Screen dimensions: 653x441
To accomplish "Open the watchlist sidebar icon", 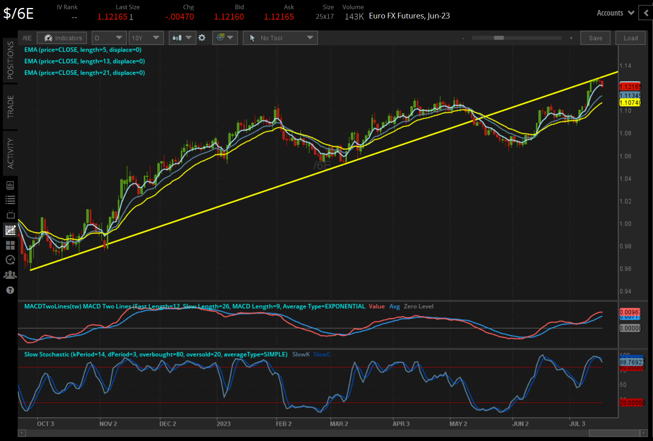I will 10,200.
